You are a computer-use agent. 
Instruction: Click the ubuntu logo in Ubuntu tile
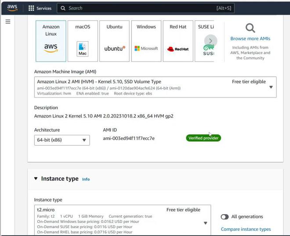pyautogui.click(x=115, y=48)
